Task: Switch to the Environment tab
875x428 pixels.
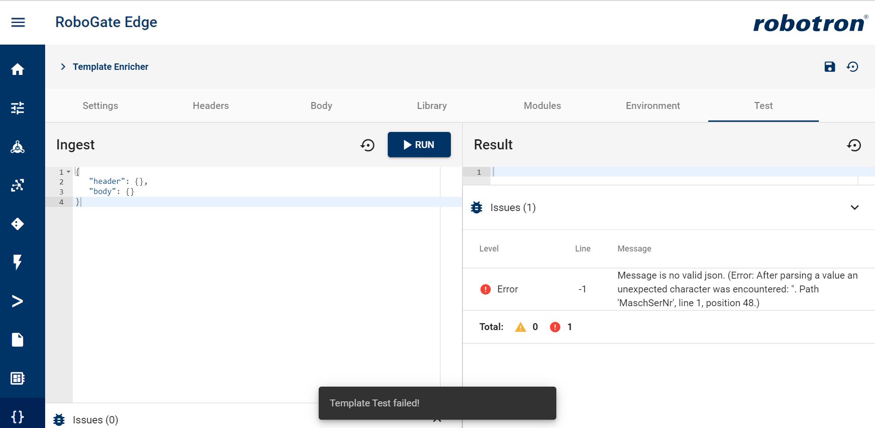Action: pyautogui.click(x=653, y=106)
